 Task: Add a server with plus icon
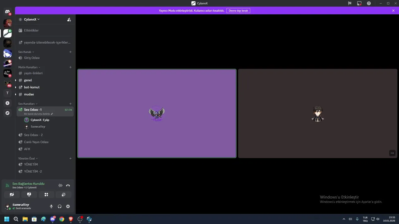coord(7,103)
